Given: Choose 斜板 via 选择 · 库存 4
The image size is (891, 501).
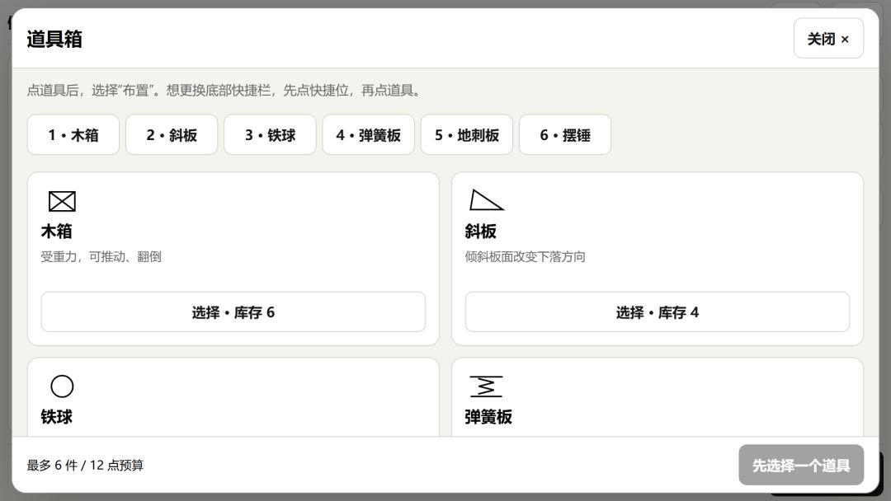Looking at the screenshot, I should (x=658, y=312).
